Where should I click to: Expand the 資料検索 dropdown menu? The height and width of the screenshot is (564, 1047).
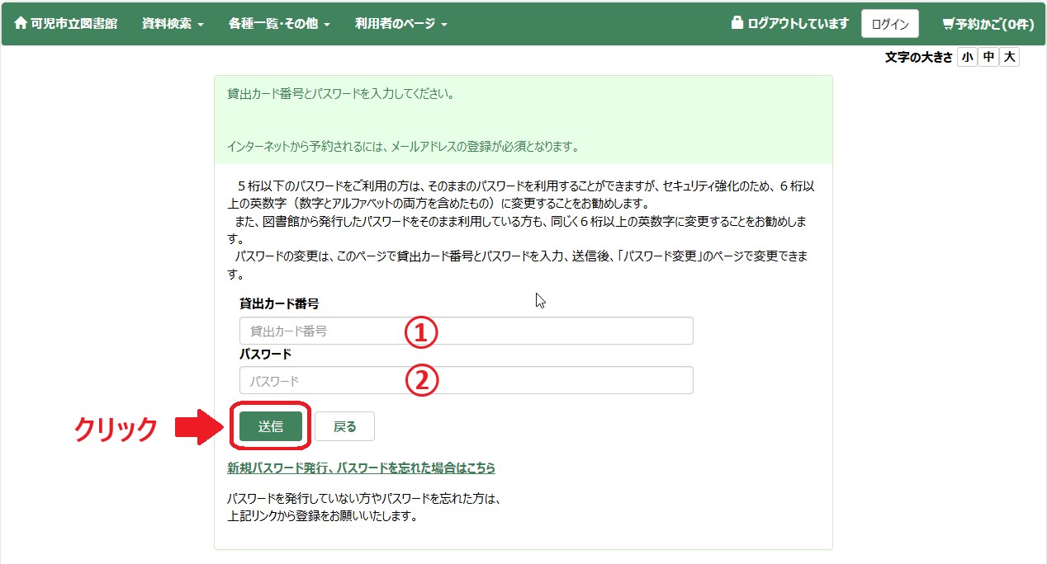[173, 24]
